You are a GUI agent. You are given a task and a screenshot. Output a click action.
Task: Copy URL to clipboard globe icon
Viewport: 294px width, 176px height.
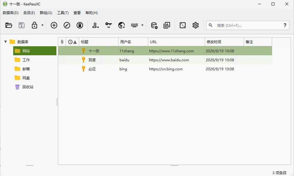[x=121, y=25]
